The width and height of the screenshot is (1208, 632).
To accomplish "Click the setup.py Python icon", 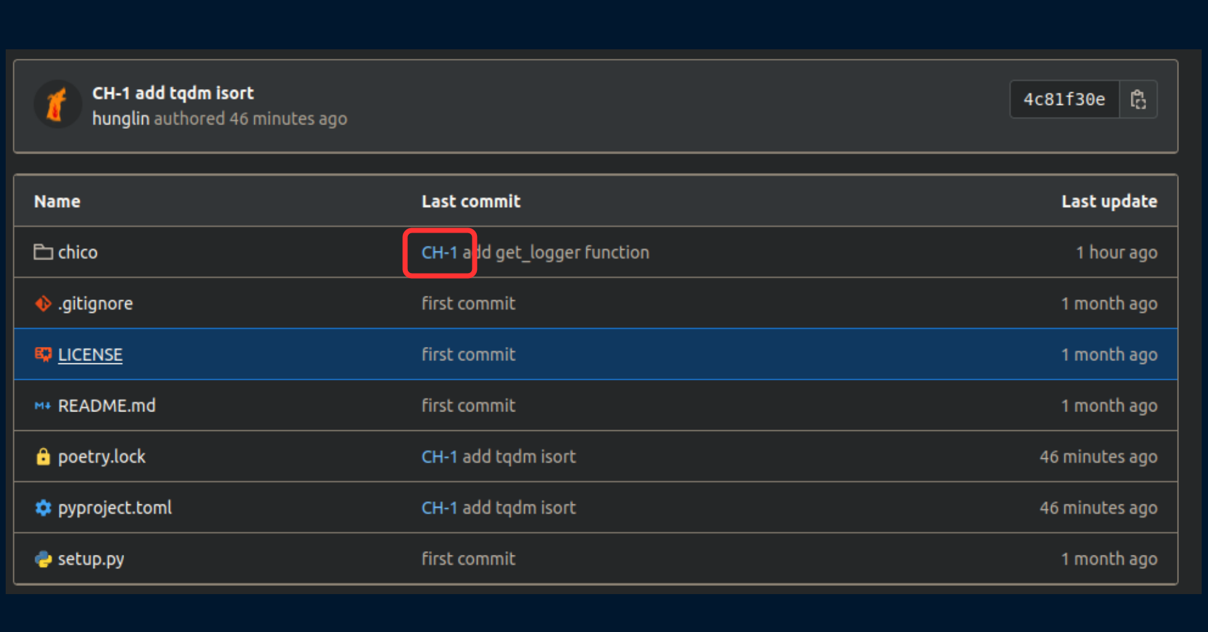I will pos(43,559).
